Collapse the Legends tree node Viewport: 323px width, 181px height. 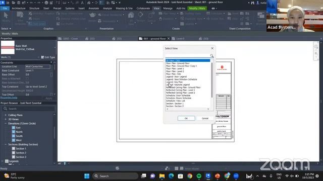(x=2, y=161)
